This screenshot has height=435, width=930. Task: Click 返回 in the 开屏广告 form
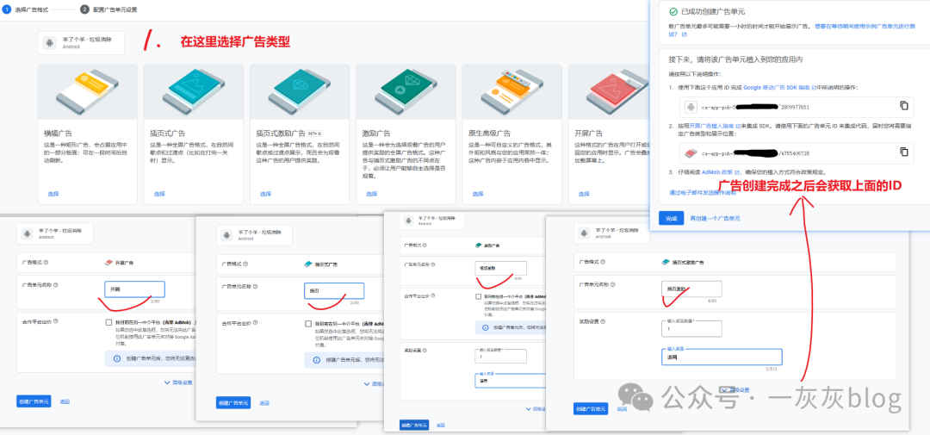click(x=65, y=401)
